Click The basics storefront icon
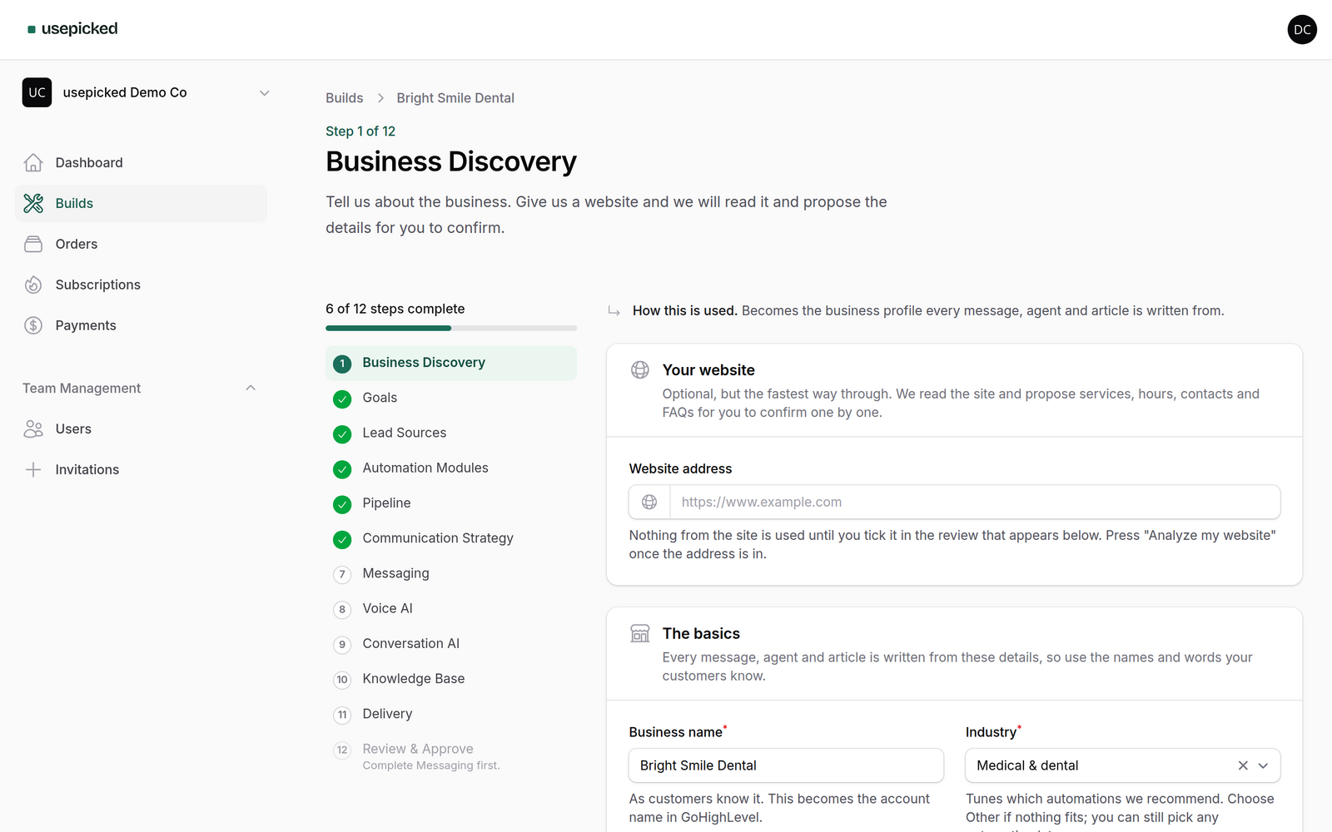 pos(640,634)
